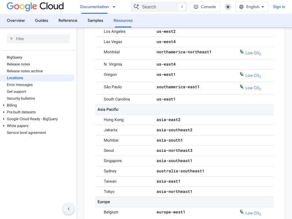This screenshot has width=292, height=219.
Task: Click asia-northeast1 region code
Action: (174, 191)
